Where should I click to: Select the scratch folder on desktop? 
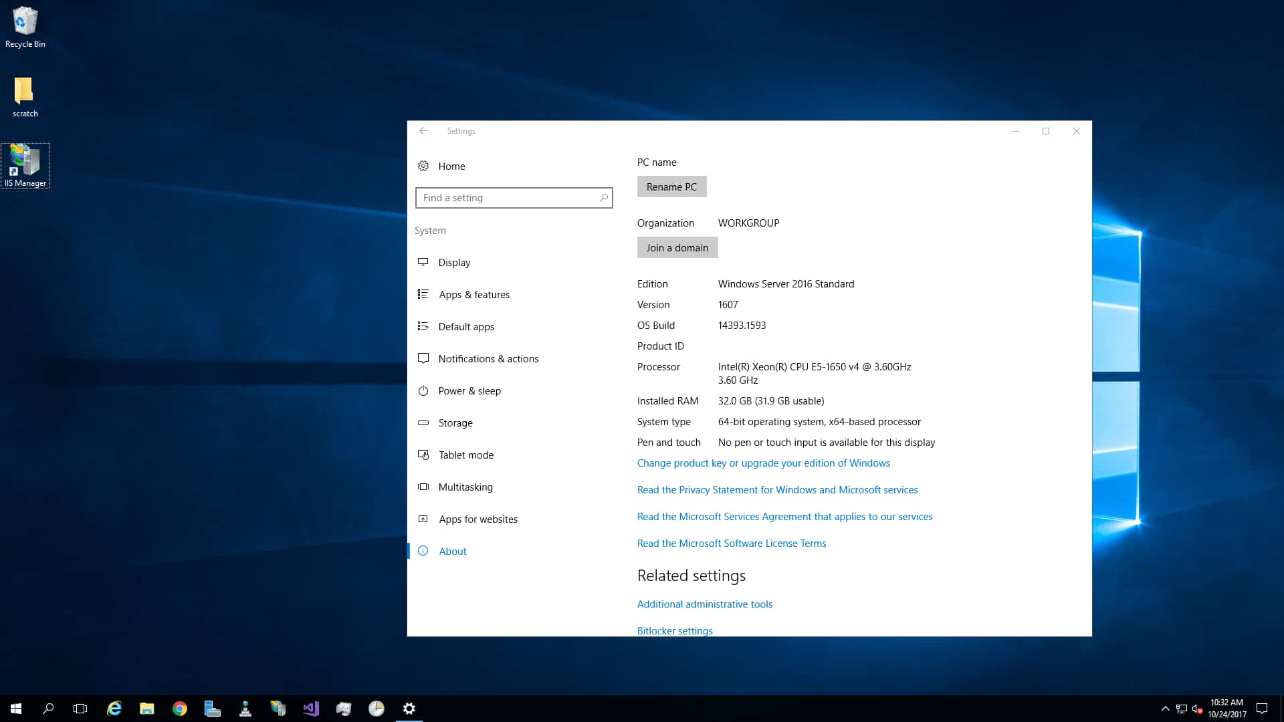(x=25, y=97)
